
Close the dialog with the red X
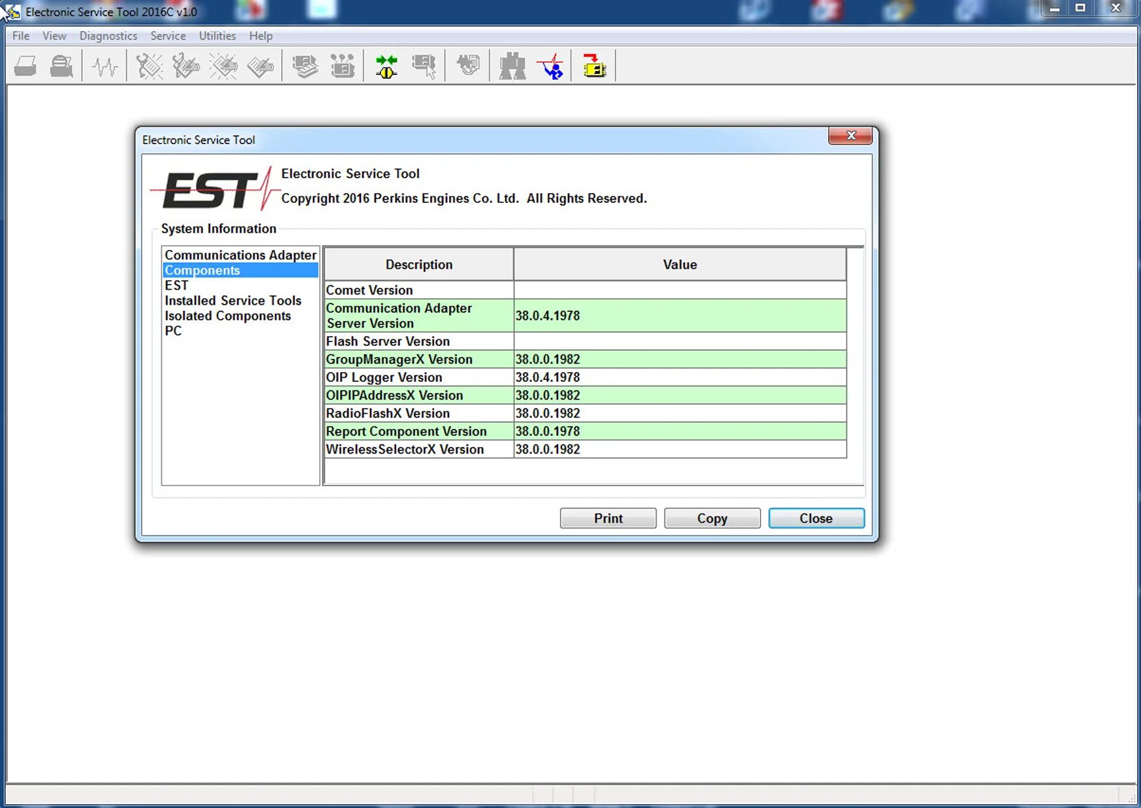(851, 135)
